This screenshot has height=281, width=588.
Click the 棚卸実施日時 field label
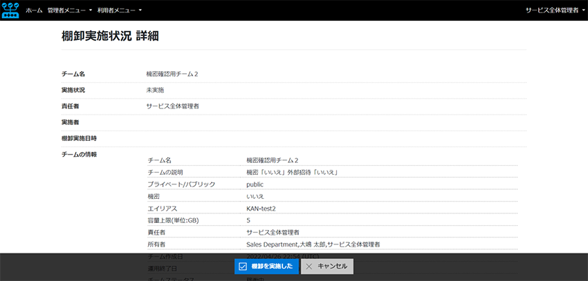point(79,138)
